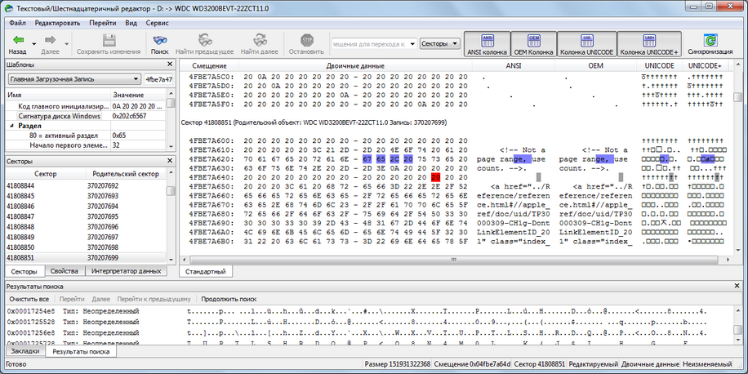Click Перейти in search results toolbar

(73, 299)
